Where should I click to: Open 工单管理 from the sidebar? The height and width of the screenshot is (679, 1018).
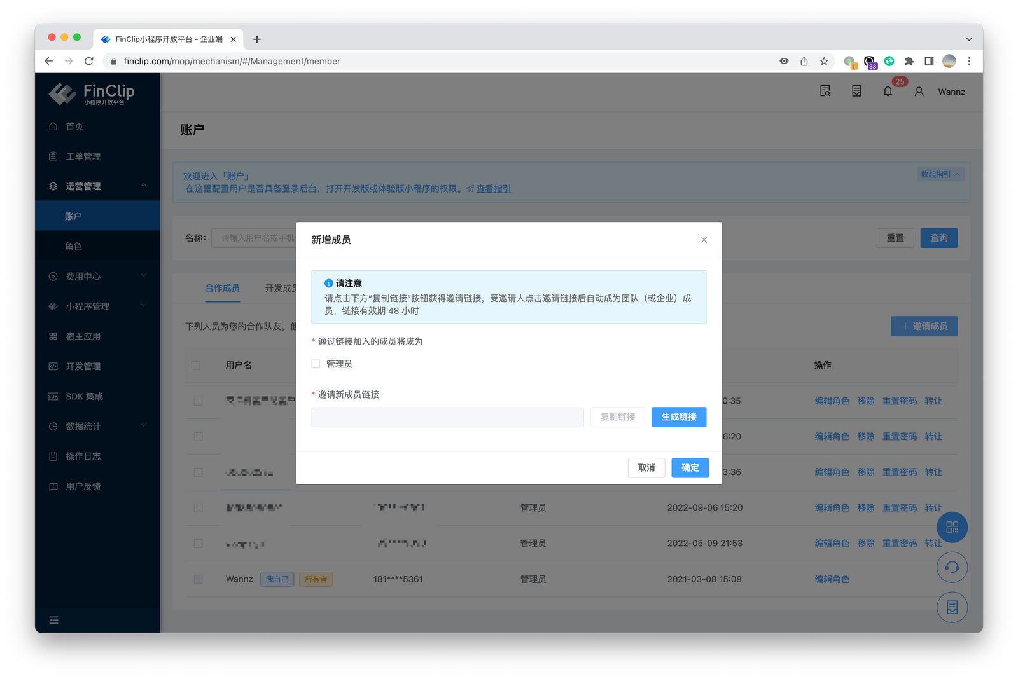click(x=82, y=156)
